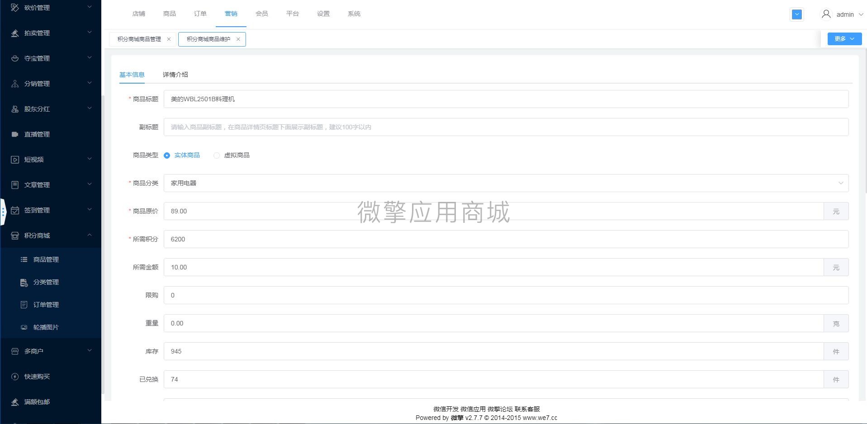867x424 pixels.
Task: Click the sidebar vertical scrollbar
Action: (103, 244)
